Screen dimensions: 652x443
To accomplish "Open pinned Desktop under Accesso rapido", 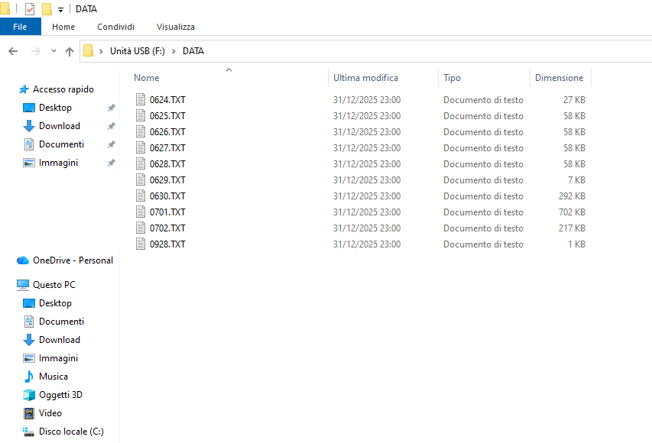I will [x=55, y=108].
